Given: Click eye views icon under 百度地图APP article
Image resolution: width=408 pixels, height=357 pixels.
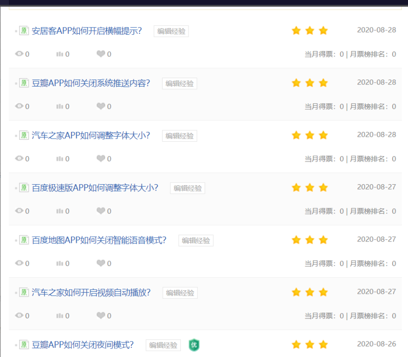Looking at the screenshot, I should click(19, 263).
